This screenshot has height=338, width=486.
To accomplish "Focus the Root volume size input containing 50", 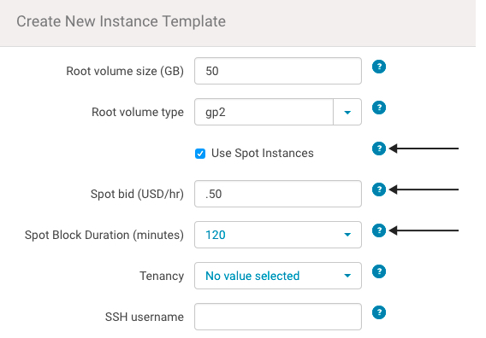I will click(278, 71).
